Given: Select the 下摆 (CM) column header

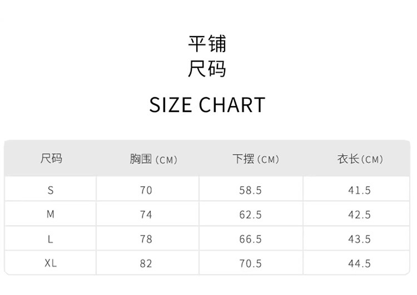Looking at the screenshot, I should point(255,159).
